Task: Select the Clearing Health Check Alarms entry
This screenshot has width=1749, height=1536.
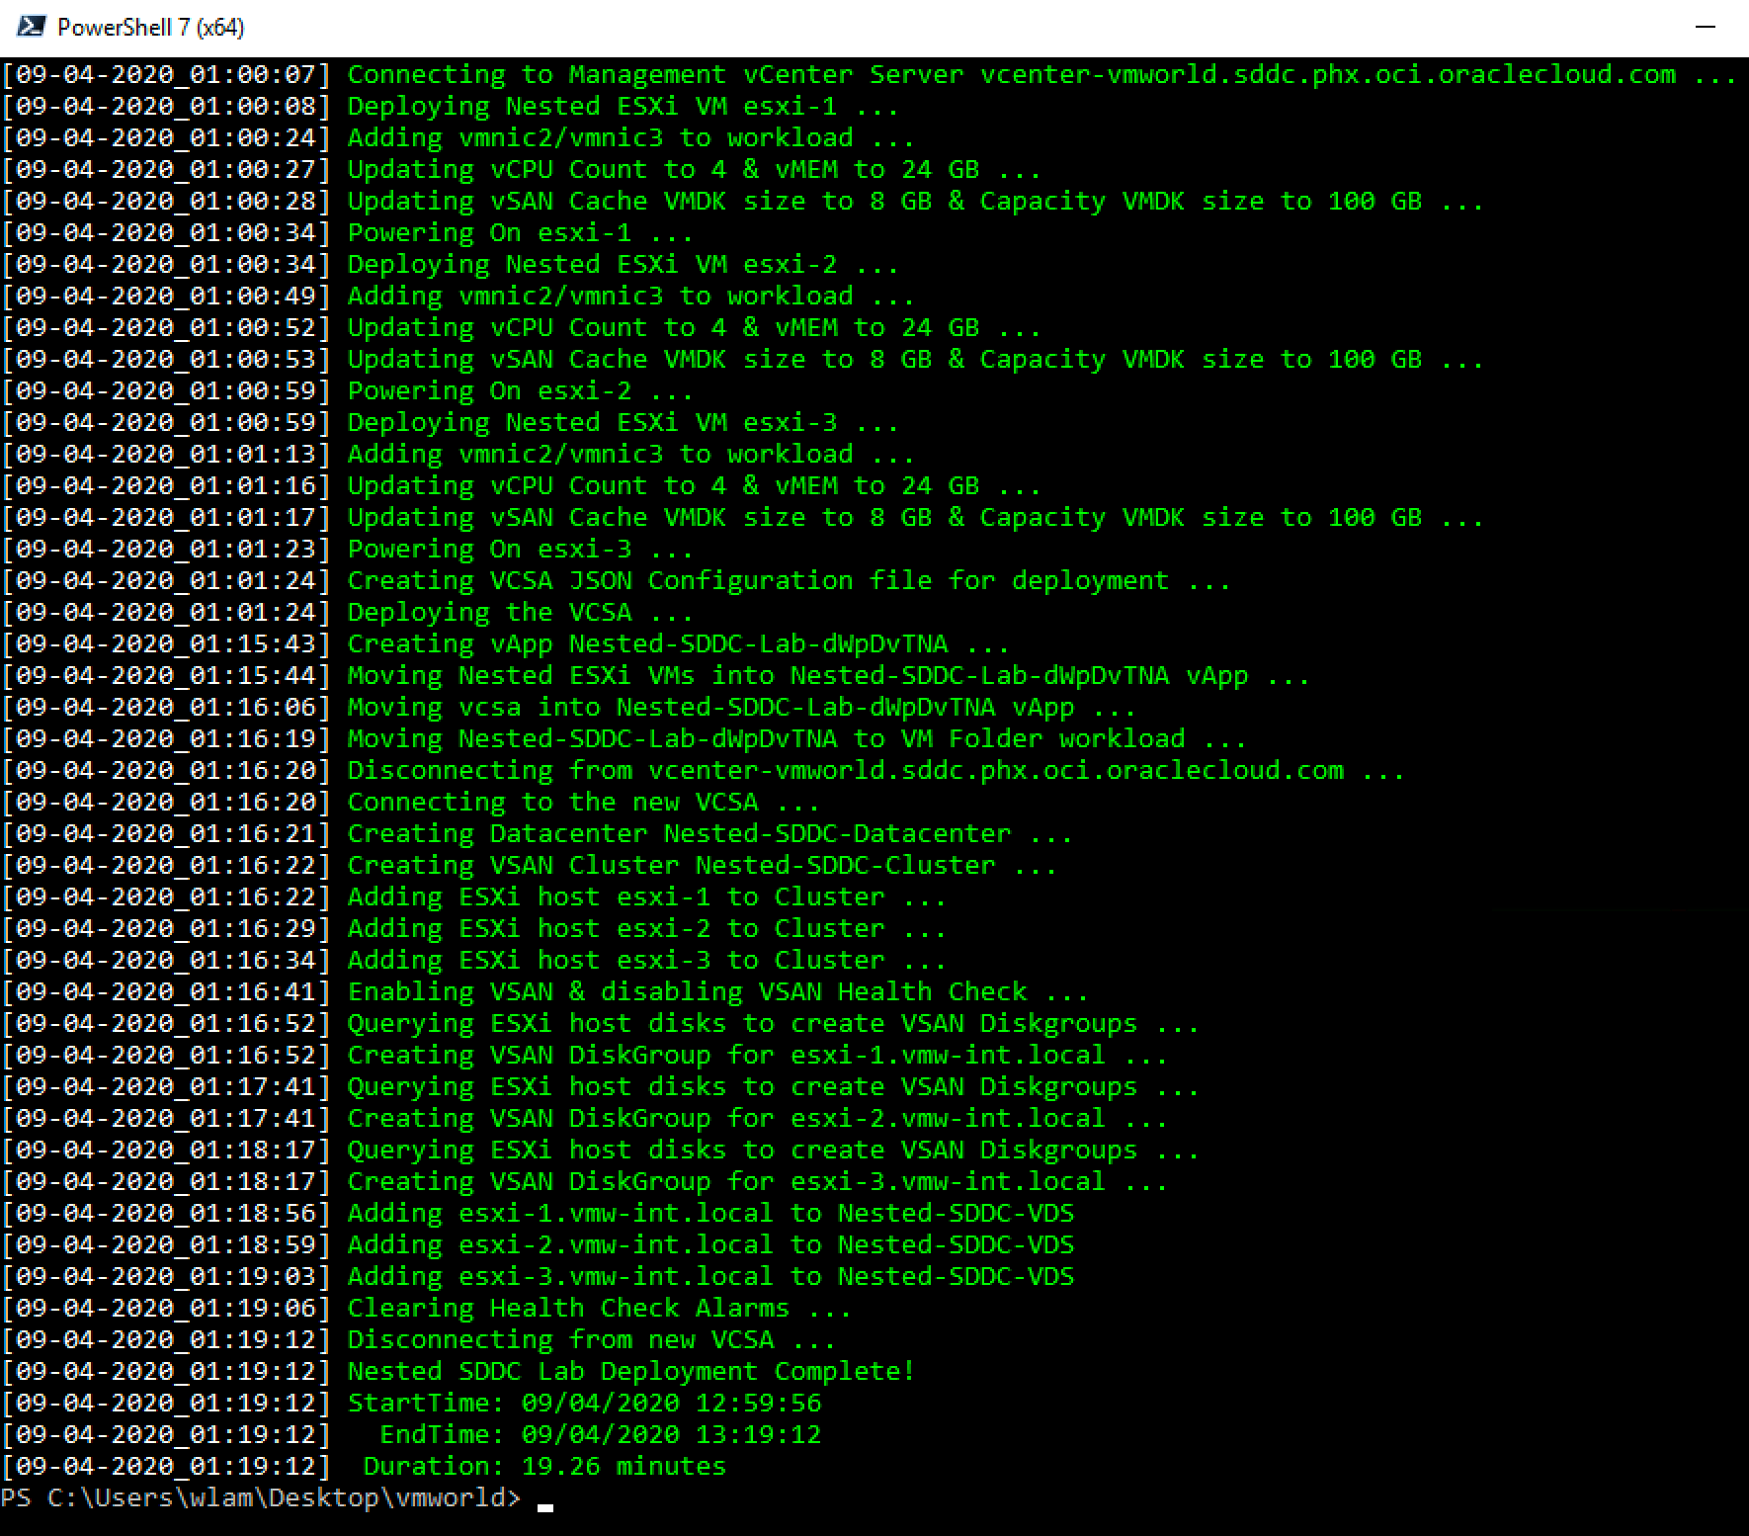Action: click(x=598, y=1308)
